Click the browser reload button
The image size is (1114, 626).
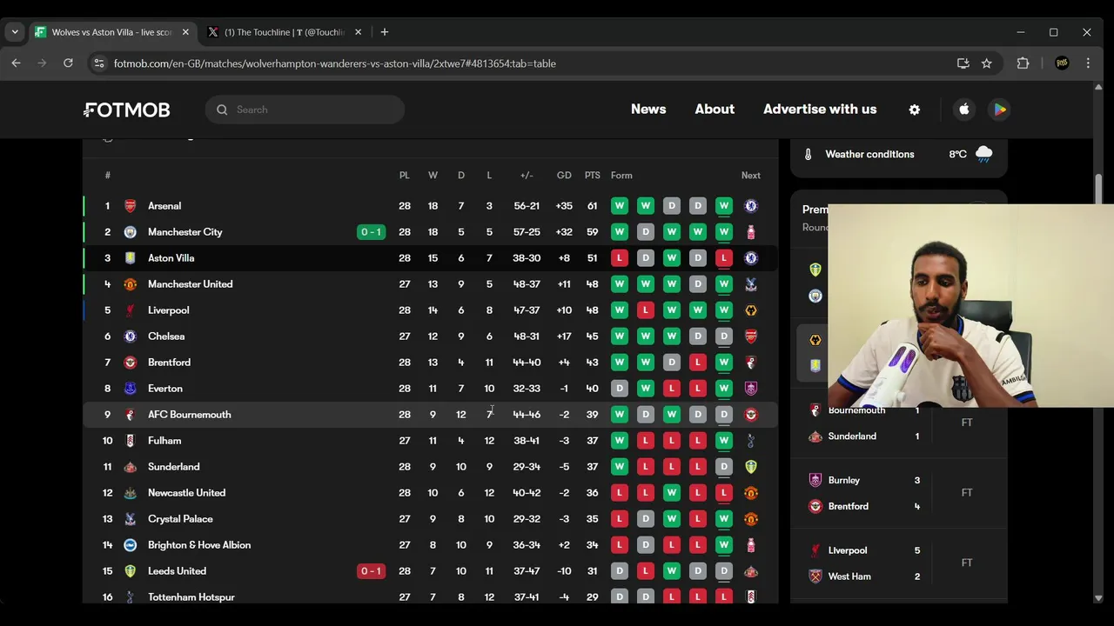(68, 63)
